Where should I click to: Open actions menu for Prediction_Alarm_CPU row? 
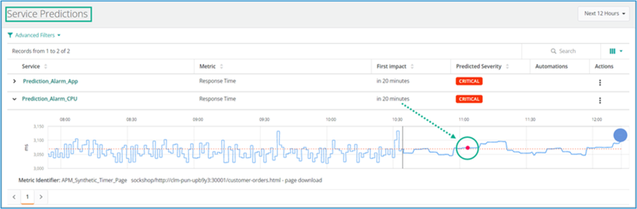coord(600,101)
